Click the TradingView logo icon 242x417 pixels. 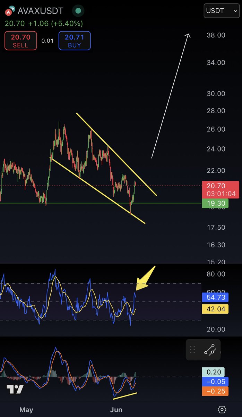(x=15, y=390)
